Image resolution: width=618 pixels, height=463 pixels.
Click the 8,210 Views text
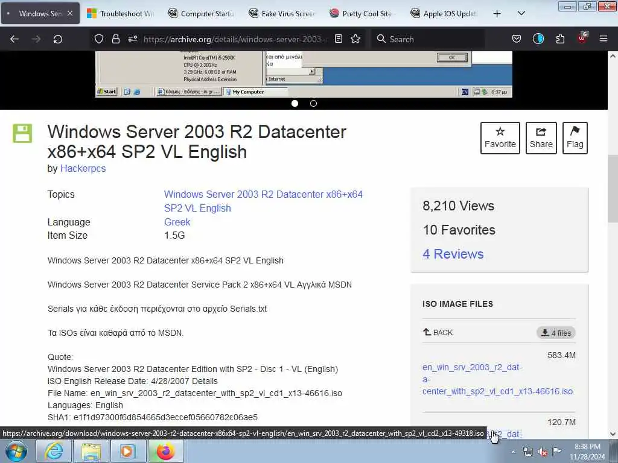pyautogui.click(x=458, y=206)
